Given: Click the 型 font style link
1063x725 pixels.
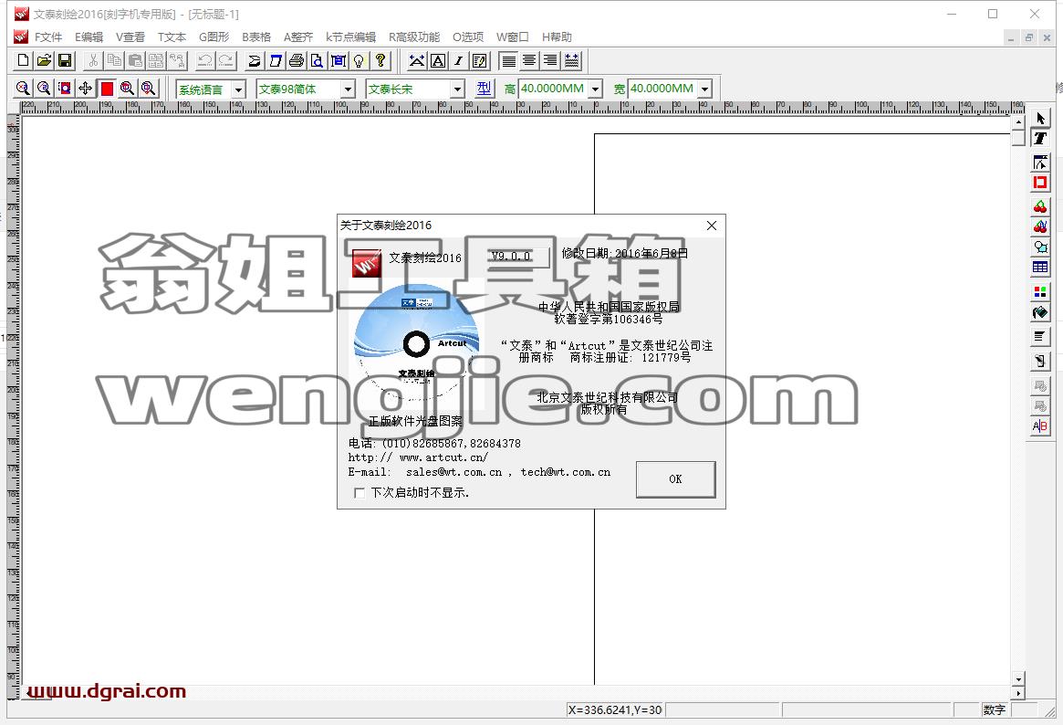Looking at the screenshot, I should click(x=484, y=89).
